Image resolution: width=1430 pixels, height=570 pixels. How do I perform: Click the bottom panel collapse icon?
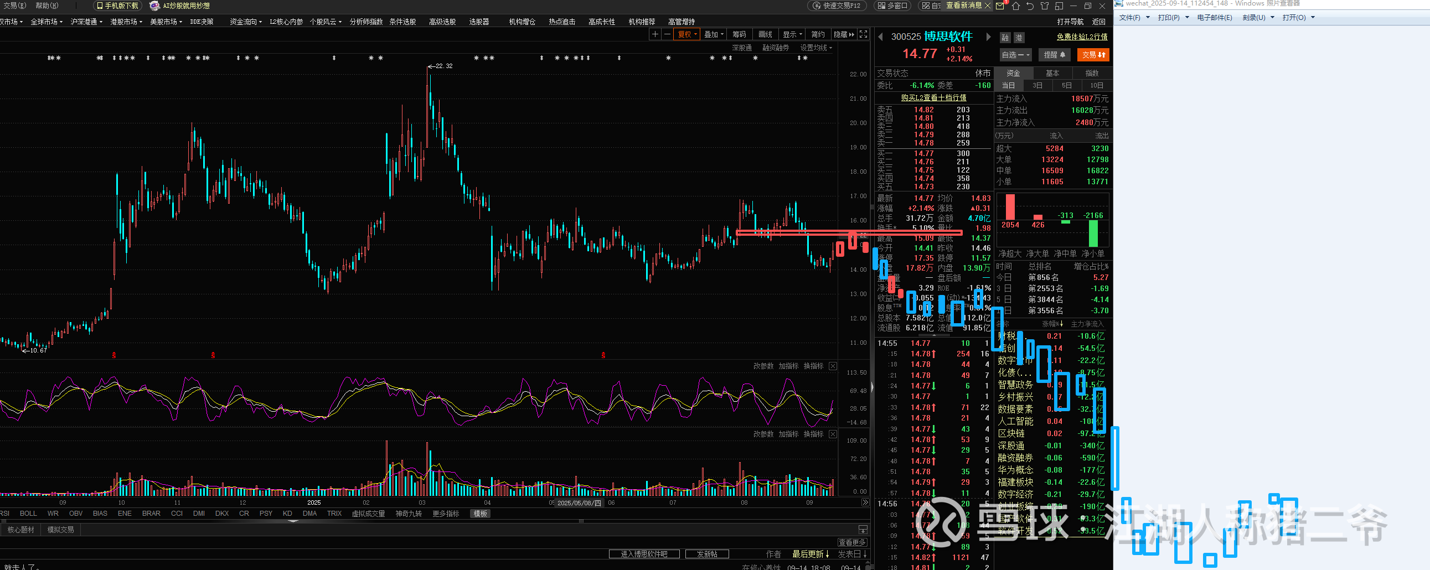point(863,530)
